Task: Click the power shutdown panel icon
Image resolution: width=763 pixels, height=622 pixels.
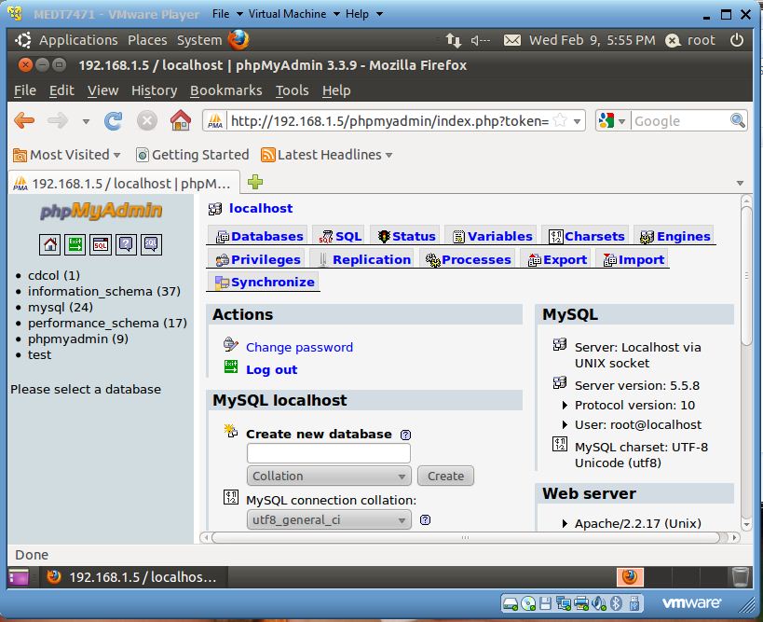Action: click(x=737, y=40)
